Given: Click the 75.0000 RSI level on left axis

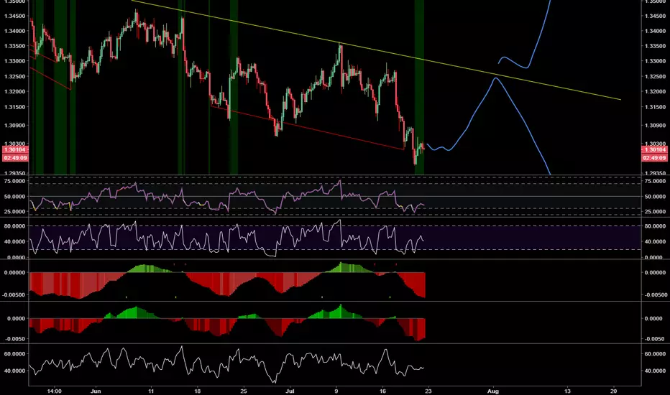Looking at the screenshot, I should coord(14,181).
